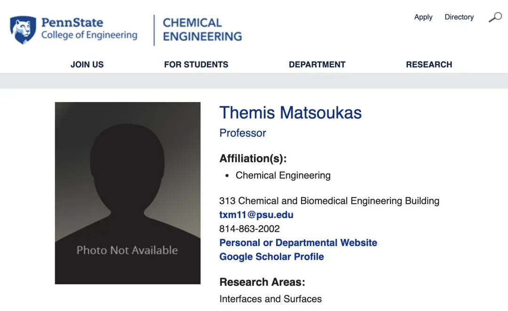Go to the RESEARCH menu

pyautogui.click(x=429, y=64)
